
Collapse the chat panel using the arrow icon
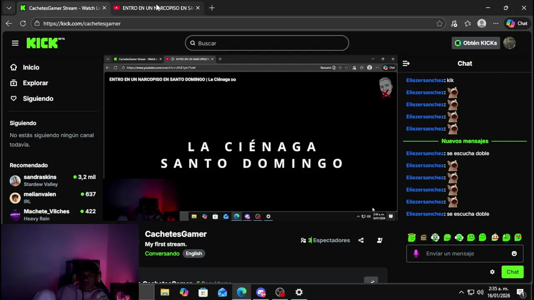[406, 63]
